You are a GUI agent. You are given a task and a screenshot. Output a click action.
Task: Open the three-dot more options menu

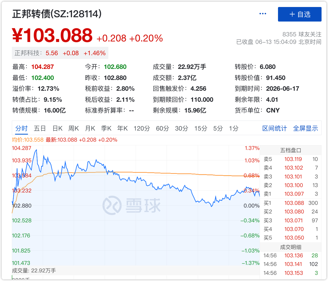click(262, 14)
